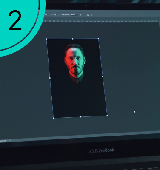160x170 pixels.
Task: Click the horizontal ruler above the canvas
Action: 101,21
